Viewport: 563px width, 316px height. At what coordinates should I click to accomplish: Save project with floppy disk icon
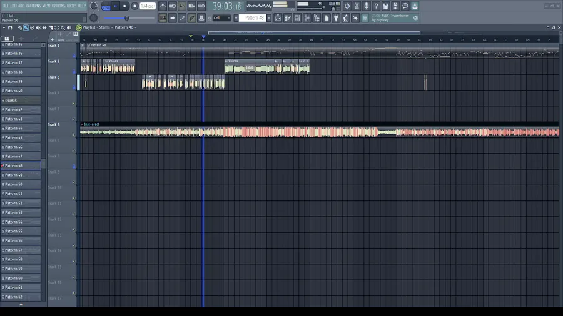tap(385, 6)
